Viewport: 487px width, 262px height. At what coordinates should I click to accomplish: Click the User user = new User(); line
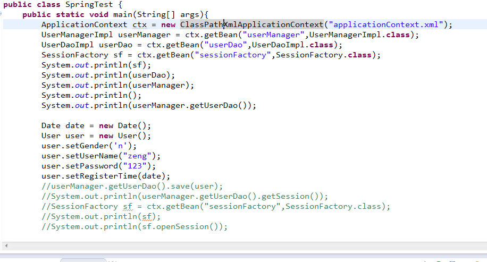96,136
